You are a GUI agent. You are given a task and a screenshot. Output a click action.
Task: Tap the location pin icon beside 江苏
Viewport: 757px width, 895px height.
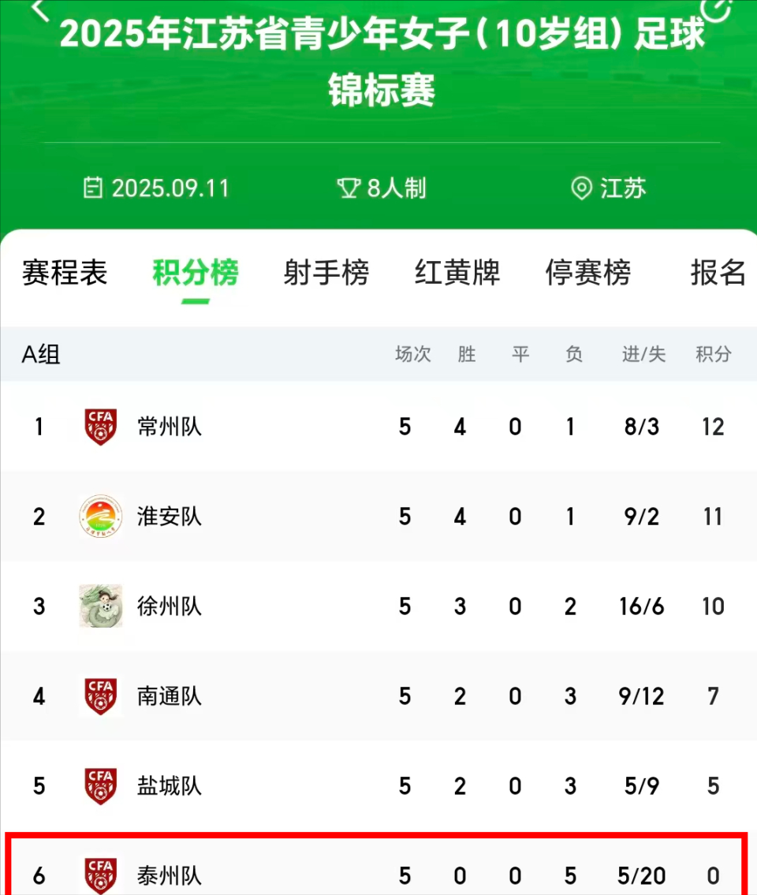[581, 188]
